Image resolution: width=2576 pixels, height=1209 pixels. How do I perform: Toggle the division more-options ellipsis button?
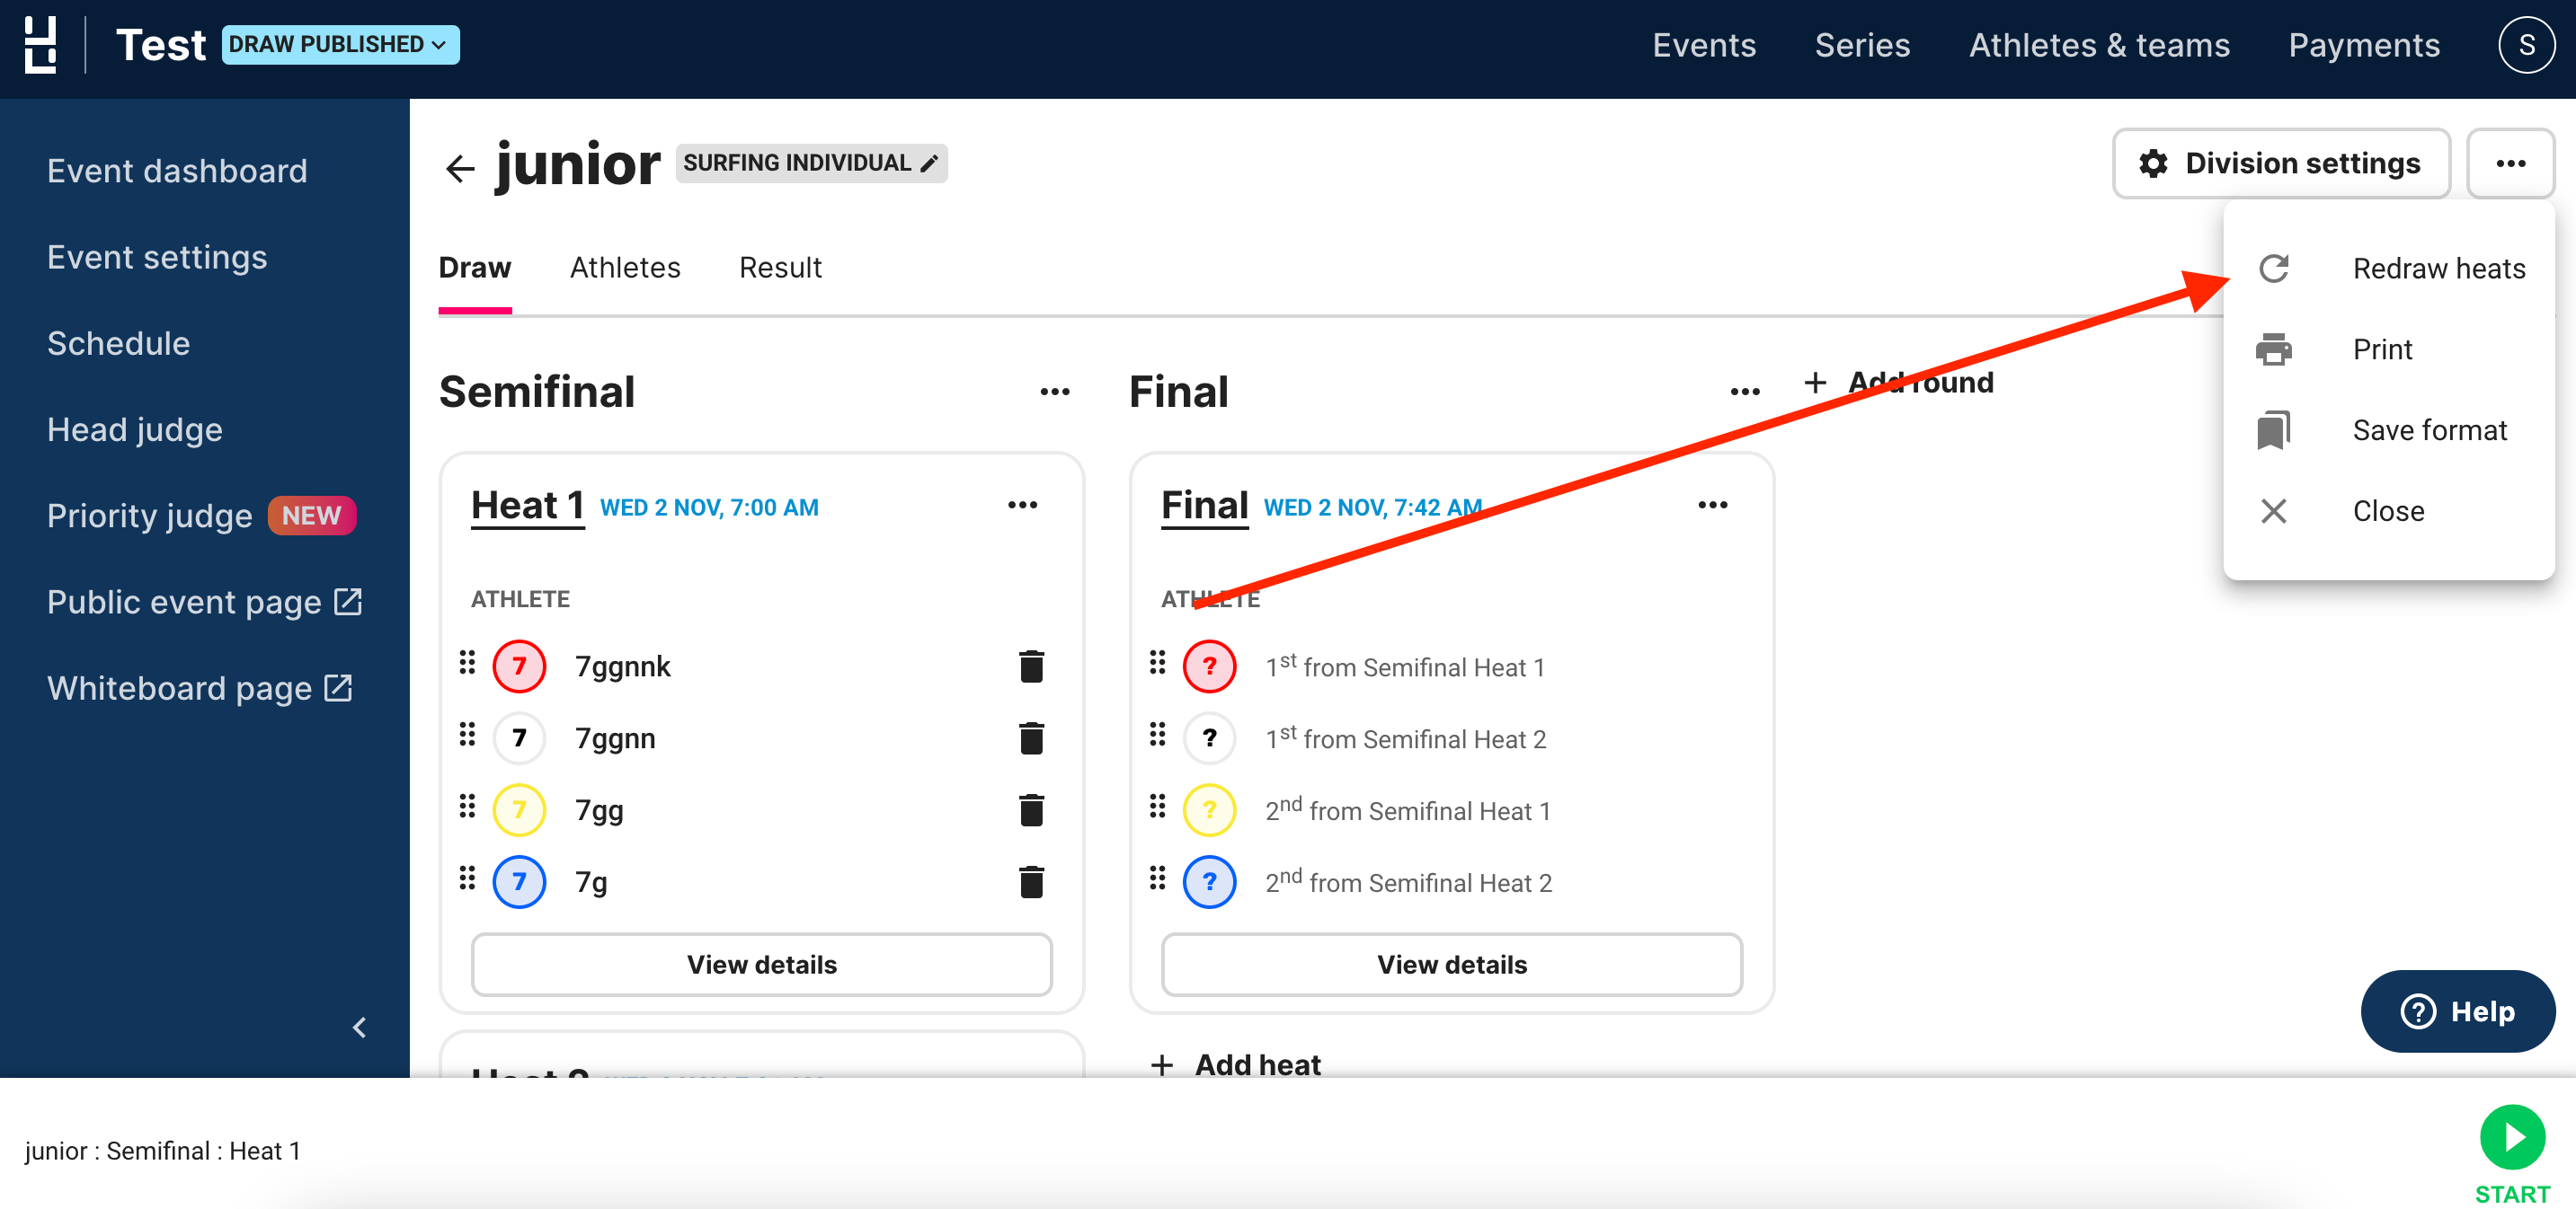[2510, 163]
